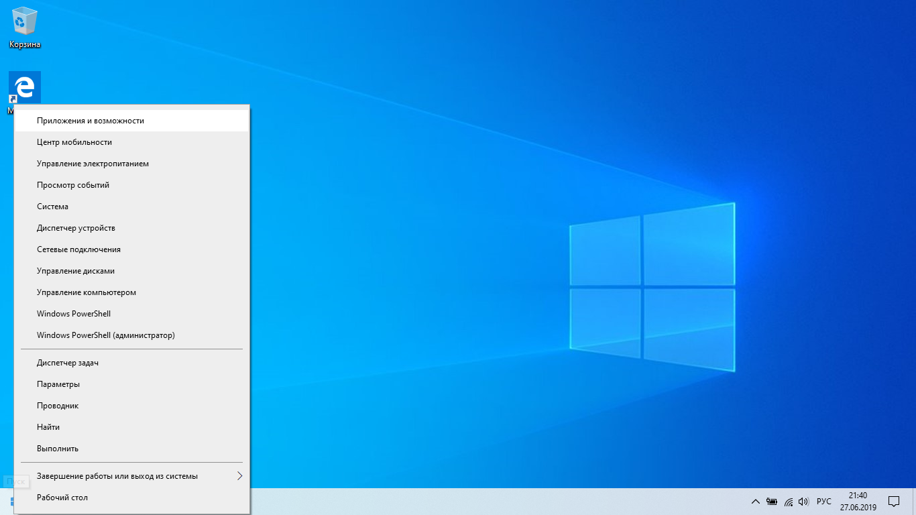Open the battery icon in the system tray
916x515 pixels.
tap(772, 502)
